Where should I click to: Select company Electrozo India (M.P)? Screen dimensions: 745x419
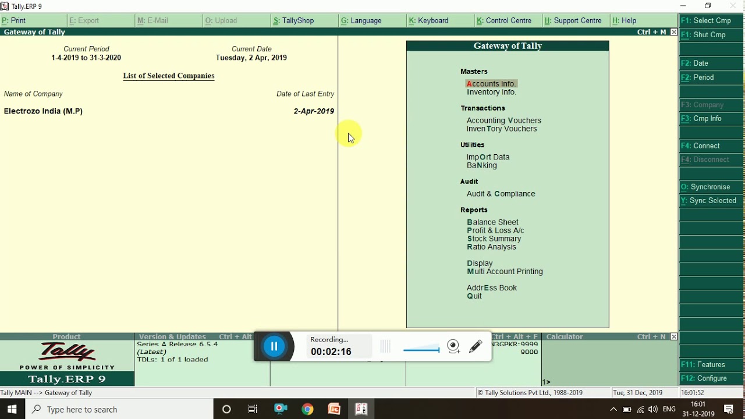point(43,111)
